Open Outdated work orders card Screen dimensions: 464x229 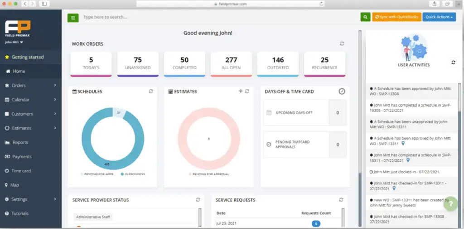tap(278, 64)
